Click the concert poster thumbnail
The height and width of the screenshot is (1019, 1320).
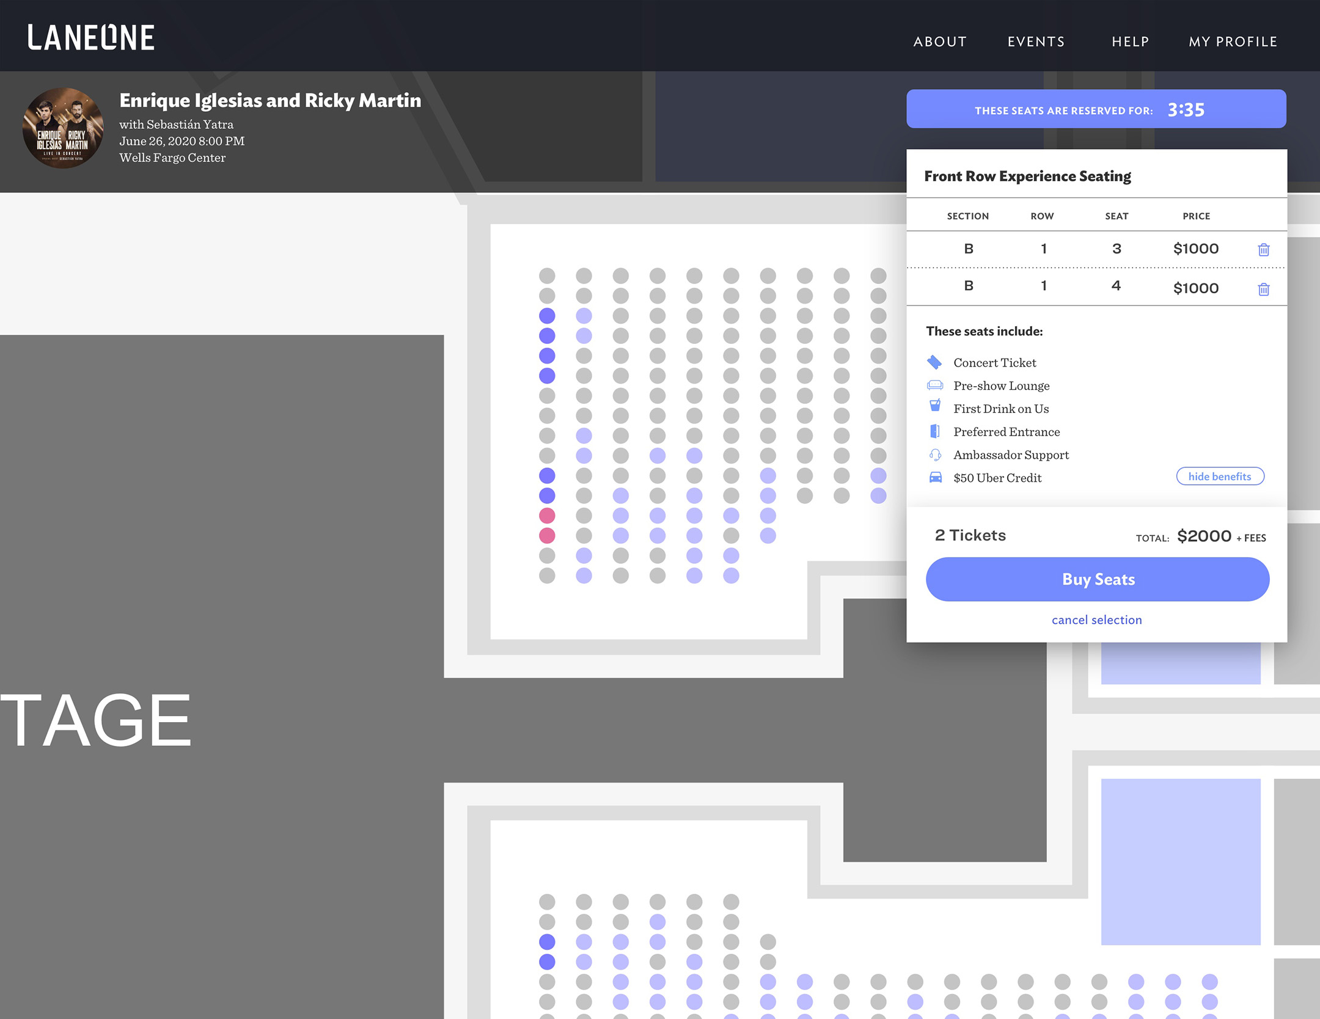tap(63, 128)
